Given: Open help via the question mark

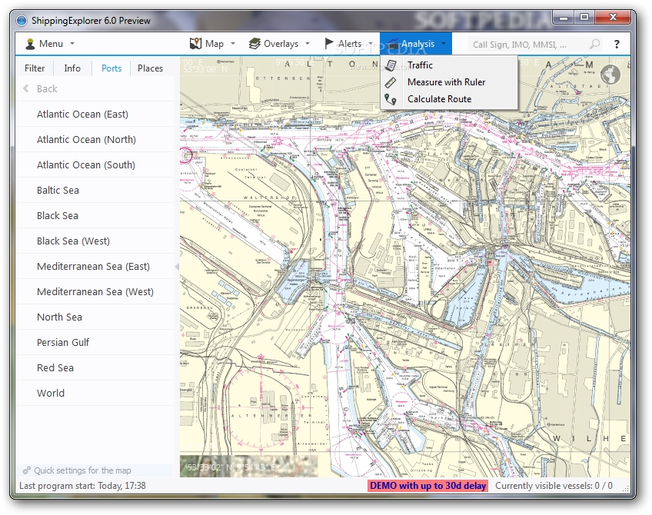Looking at the screenshot, I should (617, 44).
